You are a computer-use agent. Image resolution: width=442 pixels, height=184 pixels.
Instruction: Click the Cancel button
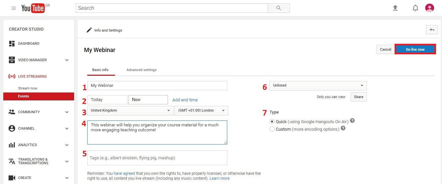(x=385, y=49)
